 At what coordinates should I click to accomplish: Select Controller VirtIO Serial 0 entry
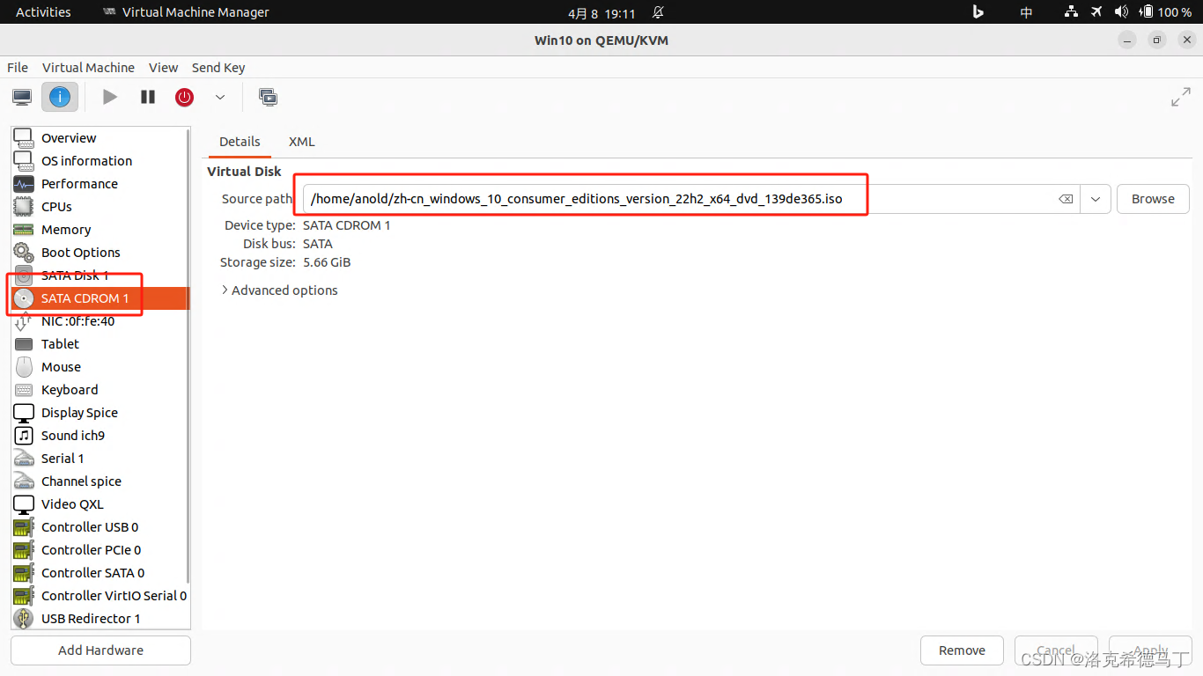point(100,596)
